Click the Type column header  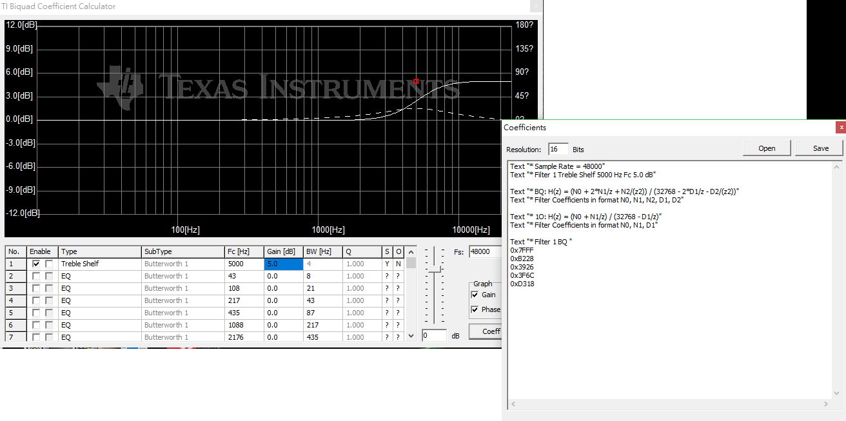(100, 251)
